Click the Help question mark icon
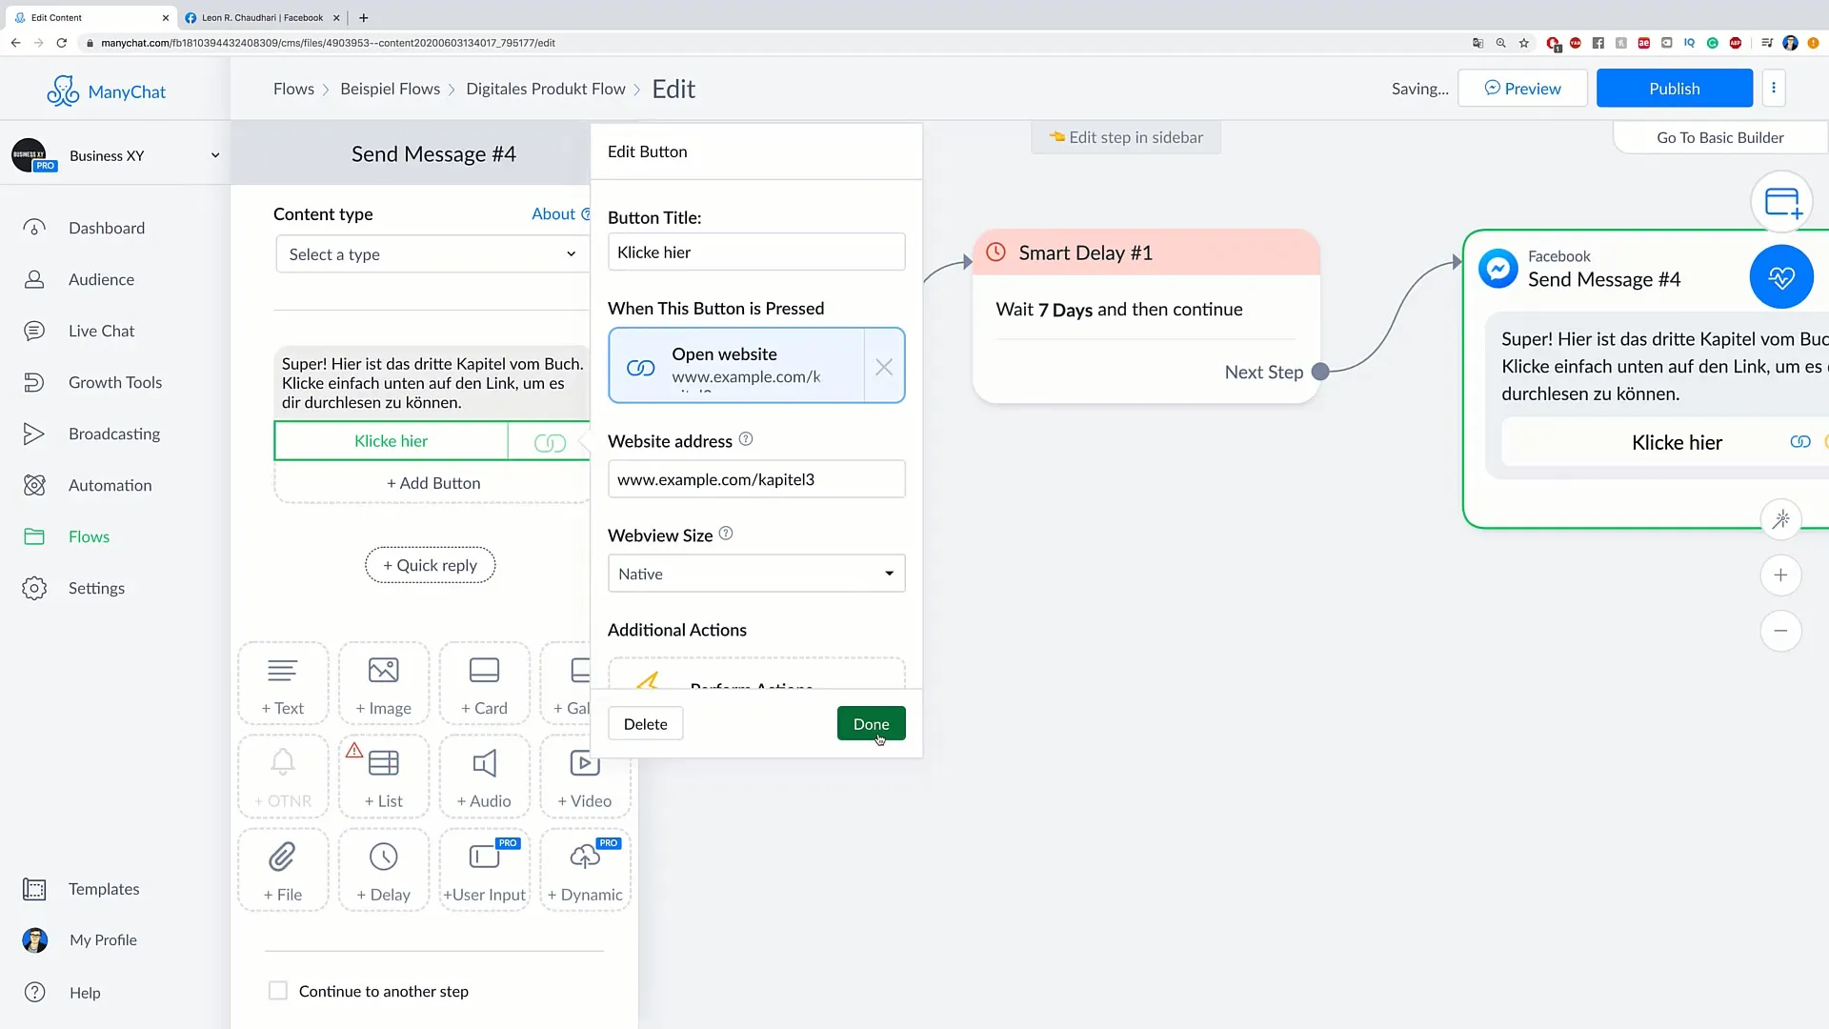Viewport: 1829px width, 1029px height. point(35,992)
